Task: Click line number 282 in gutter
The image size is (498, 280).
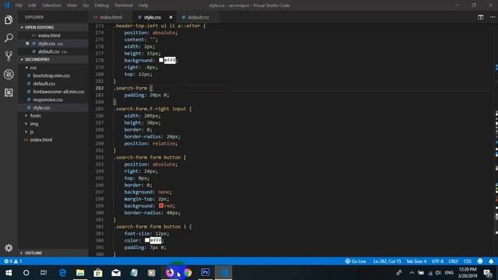Action: pos(100,88)
